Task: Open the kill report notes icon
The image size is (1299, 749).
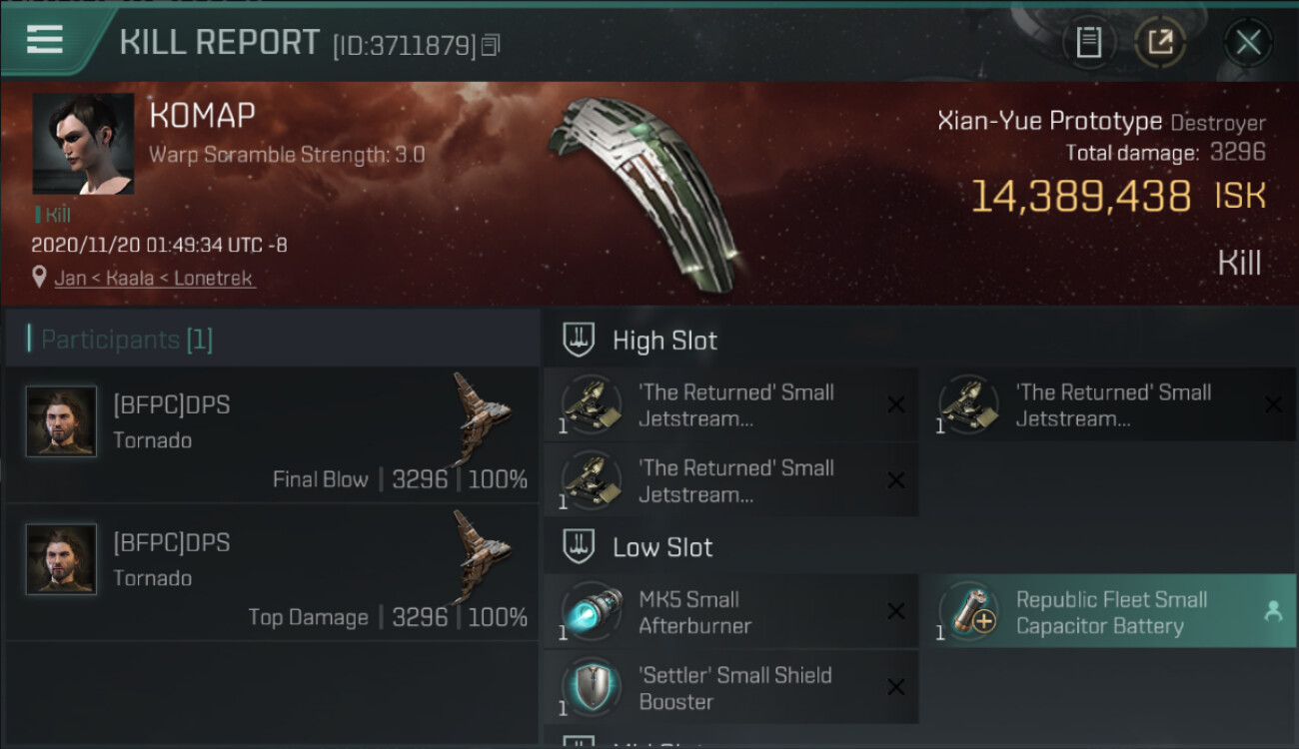Action: (x=1088, y=42)
